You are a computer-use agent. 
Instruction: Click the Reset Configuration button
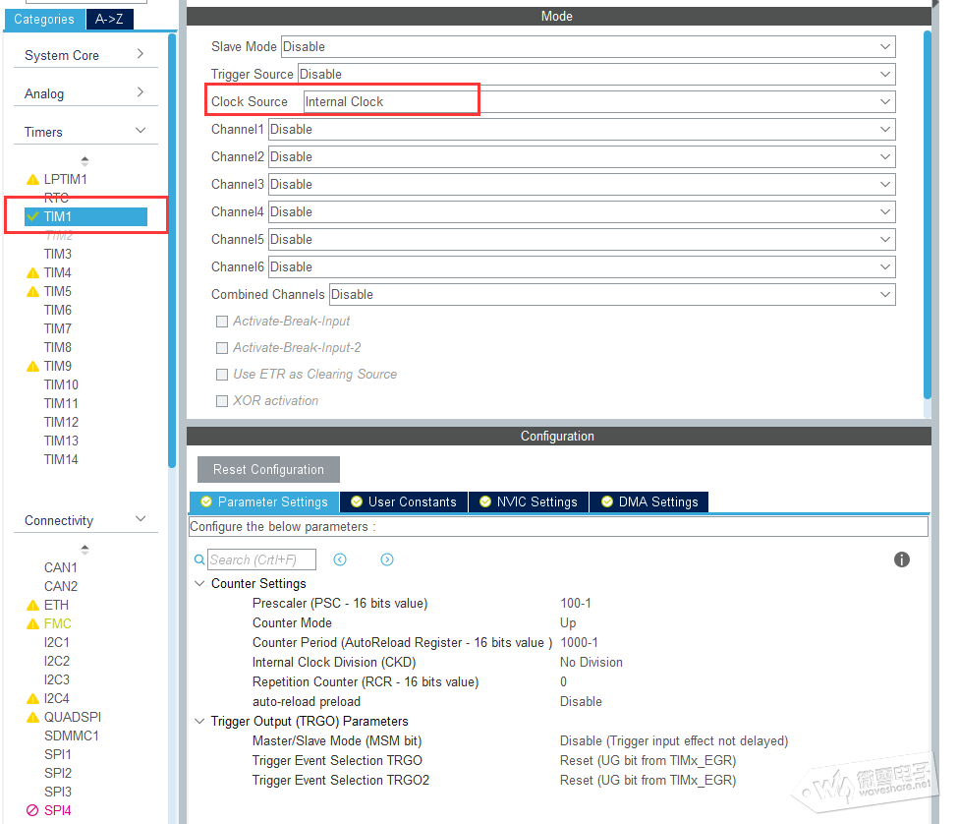(268, 469)
